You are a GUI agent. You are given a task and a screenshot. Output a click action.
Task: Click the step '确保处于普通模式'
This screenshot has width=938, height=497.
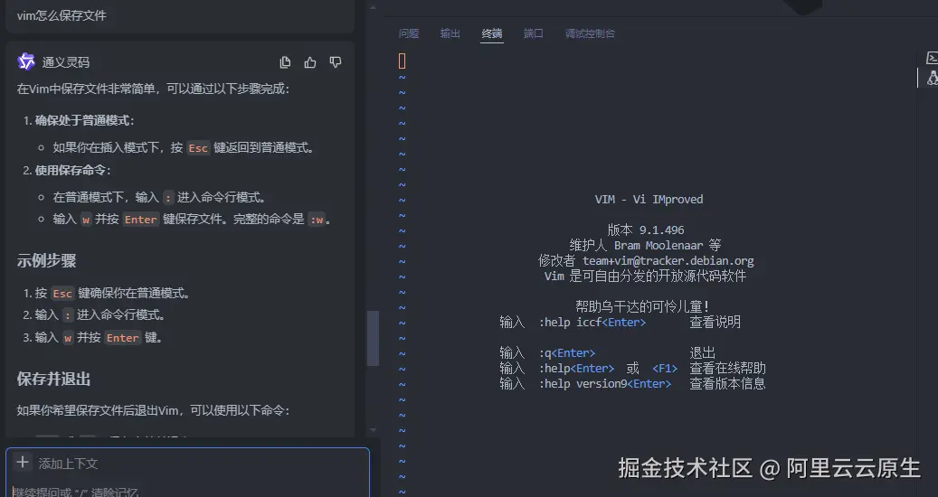[84, 120]
